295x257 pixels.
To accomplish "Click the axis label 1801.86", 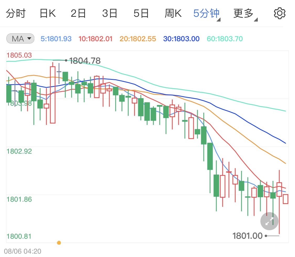I will pyautogui.click(x=19, y=200).
